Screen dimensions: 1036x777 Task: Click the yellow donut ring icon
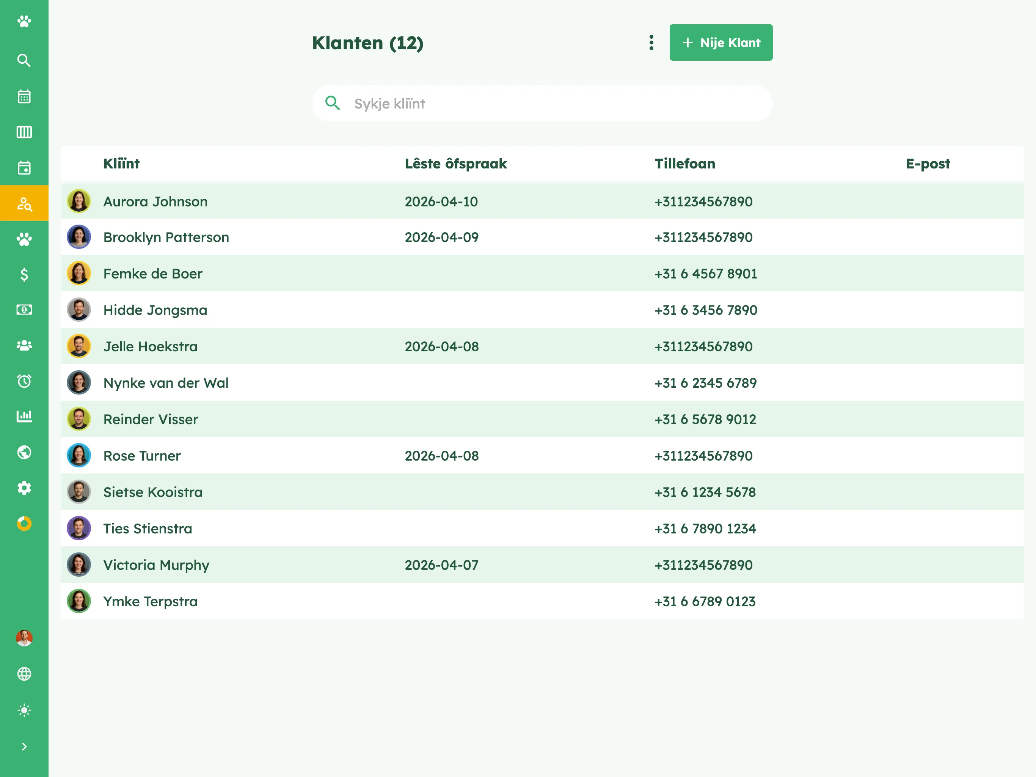(x=24, y=524)
